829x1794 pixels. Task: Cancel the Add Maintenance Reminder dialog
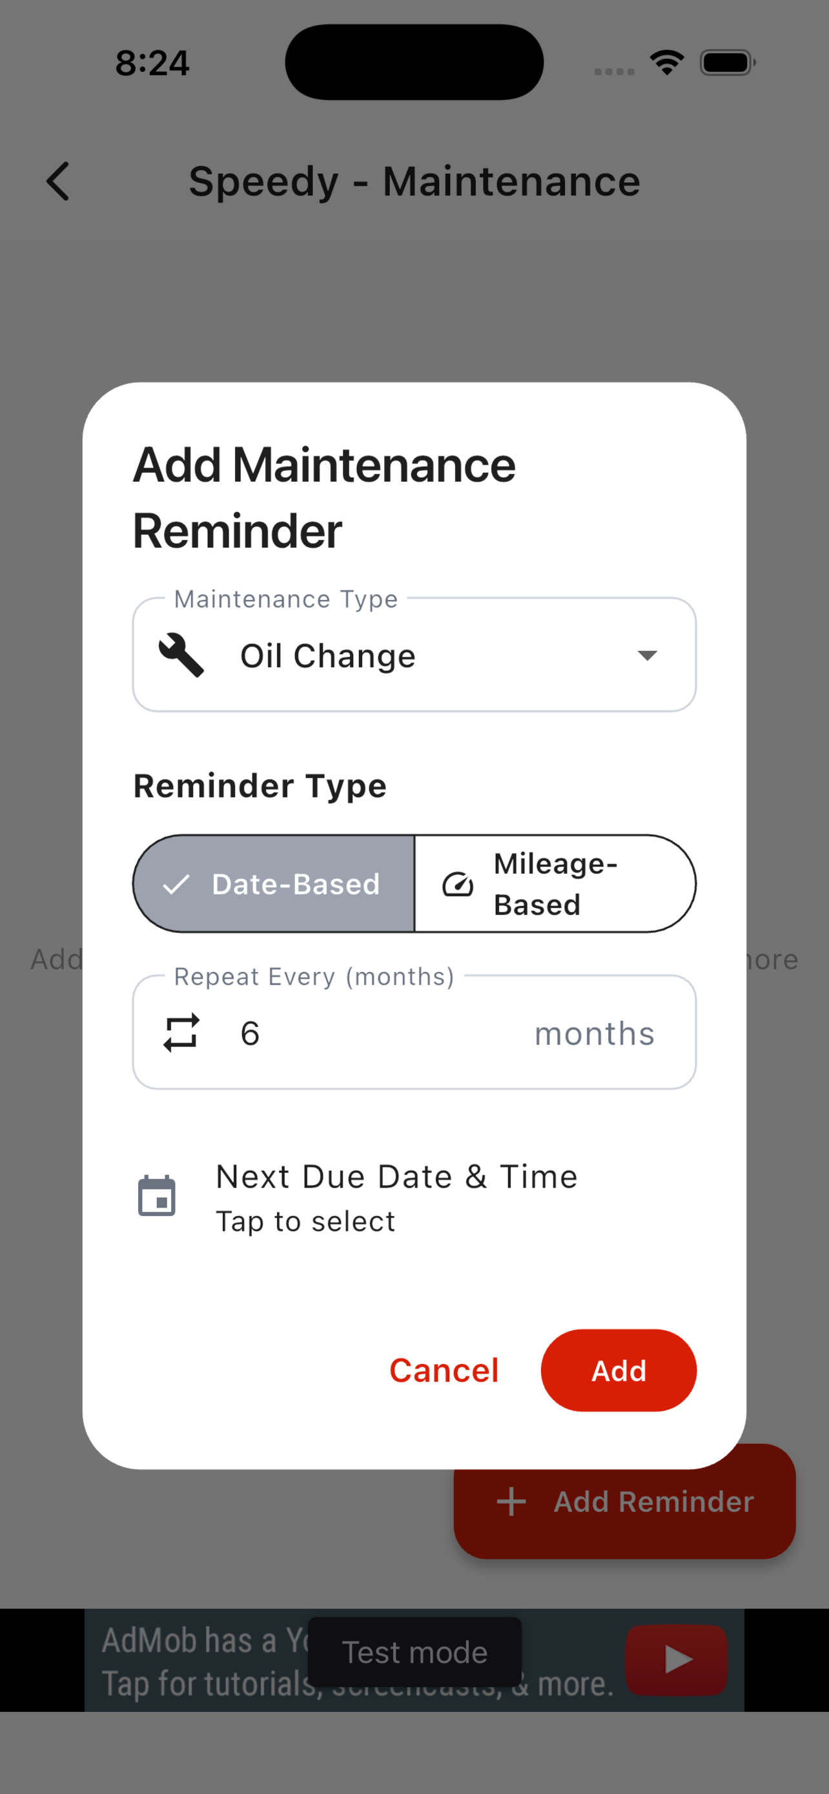point(444,1370)
